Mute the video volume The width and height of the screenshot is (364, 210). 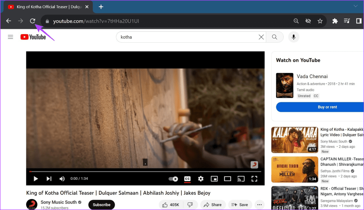click(62, 179)
